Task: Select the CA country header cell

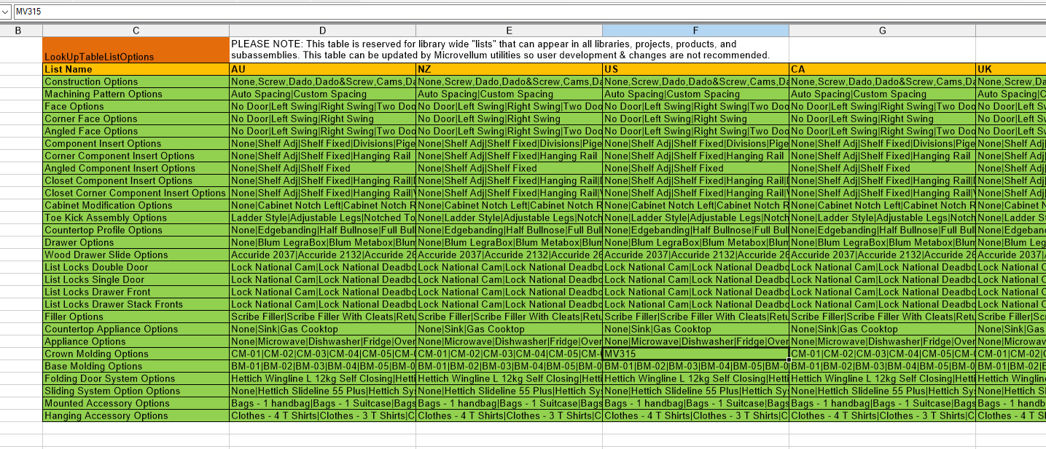Action: pyautogui.click(x=882, y=69)
